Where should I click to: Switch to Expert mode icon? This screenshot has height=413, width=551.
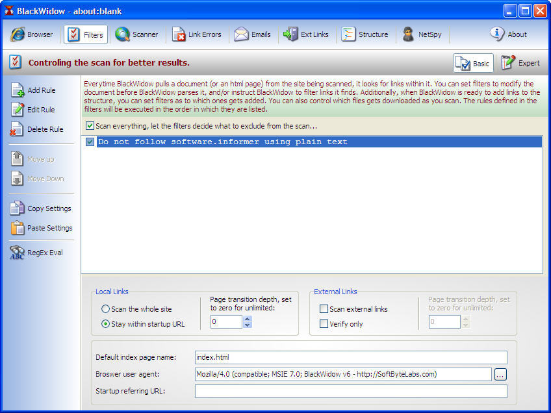coord(508,63)
